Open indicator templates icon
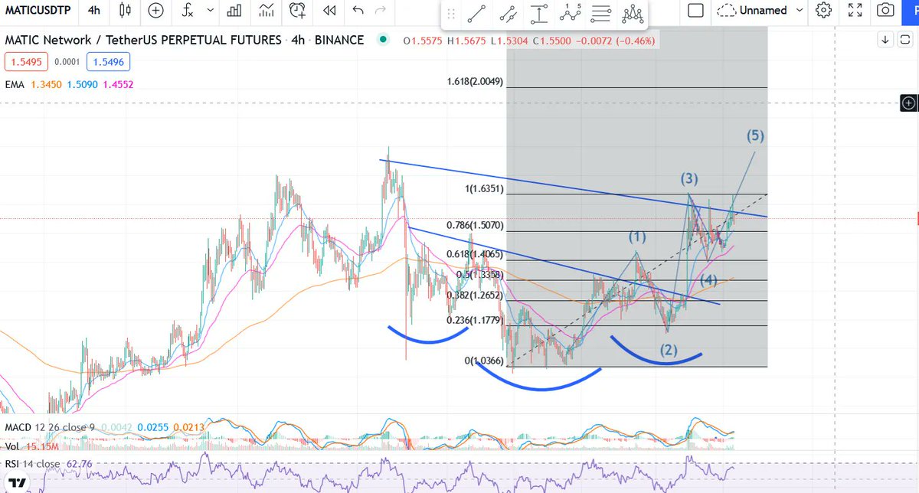The width and height of the screenshot is (919, 493). point(267,11)
